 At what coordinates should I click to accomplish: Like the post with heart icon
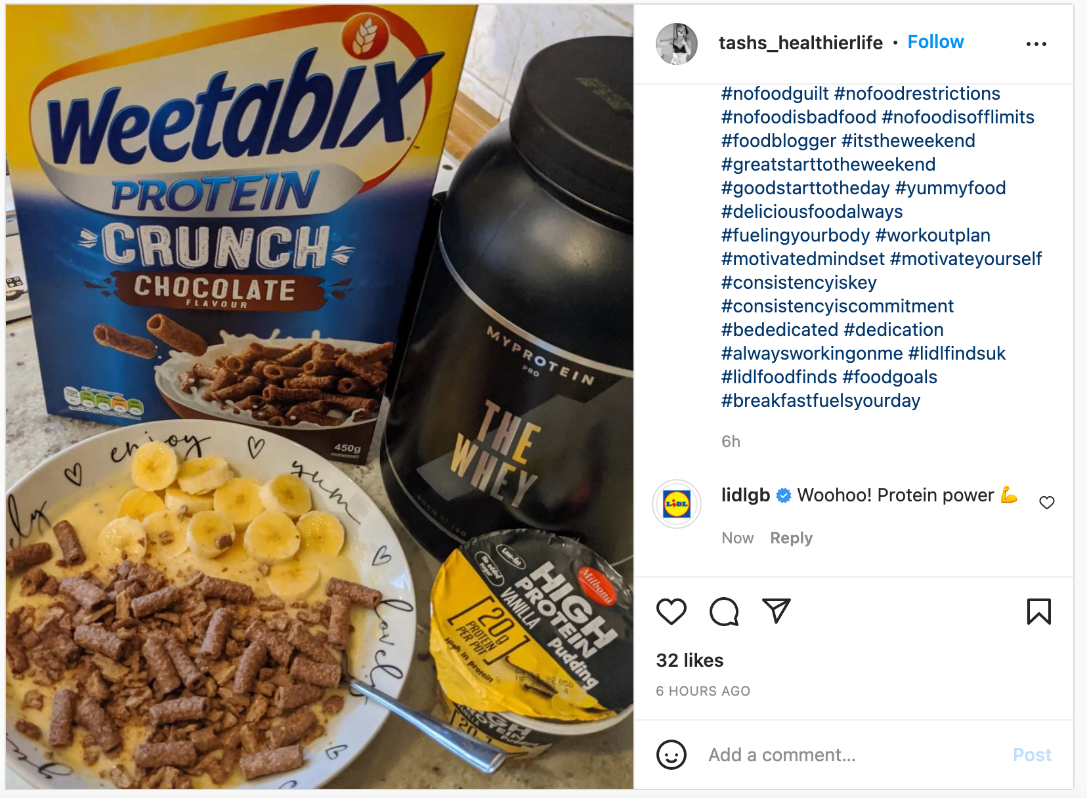pyautogui.click(x=671, y=612)
